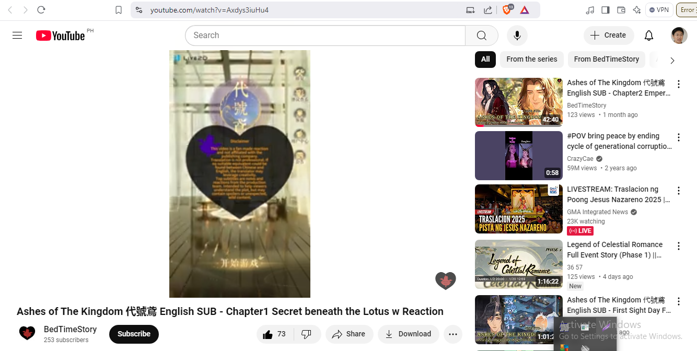Screen dimensions: 697x351
Task: Click the 253 subscribers text
Action: tap(66, 340)
